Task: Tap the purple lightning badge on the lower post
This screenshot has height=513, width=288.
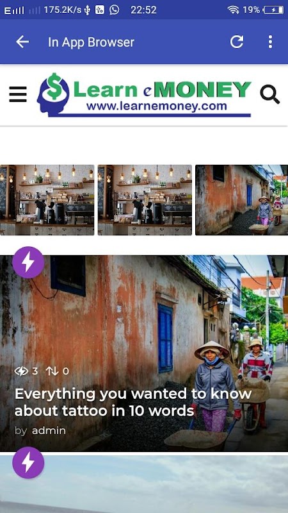Action: click(28, 462)
